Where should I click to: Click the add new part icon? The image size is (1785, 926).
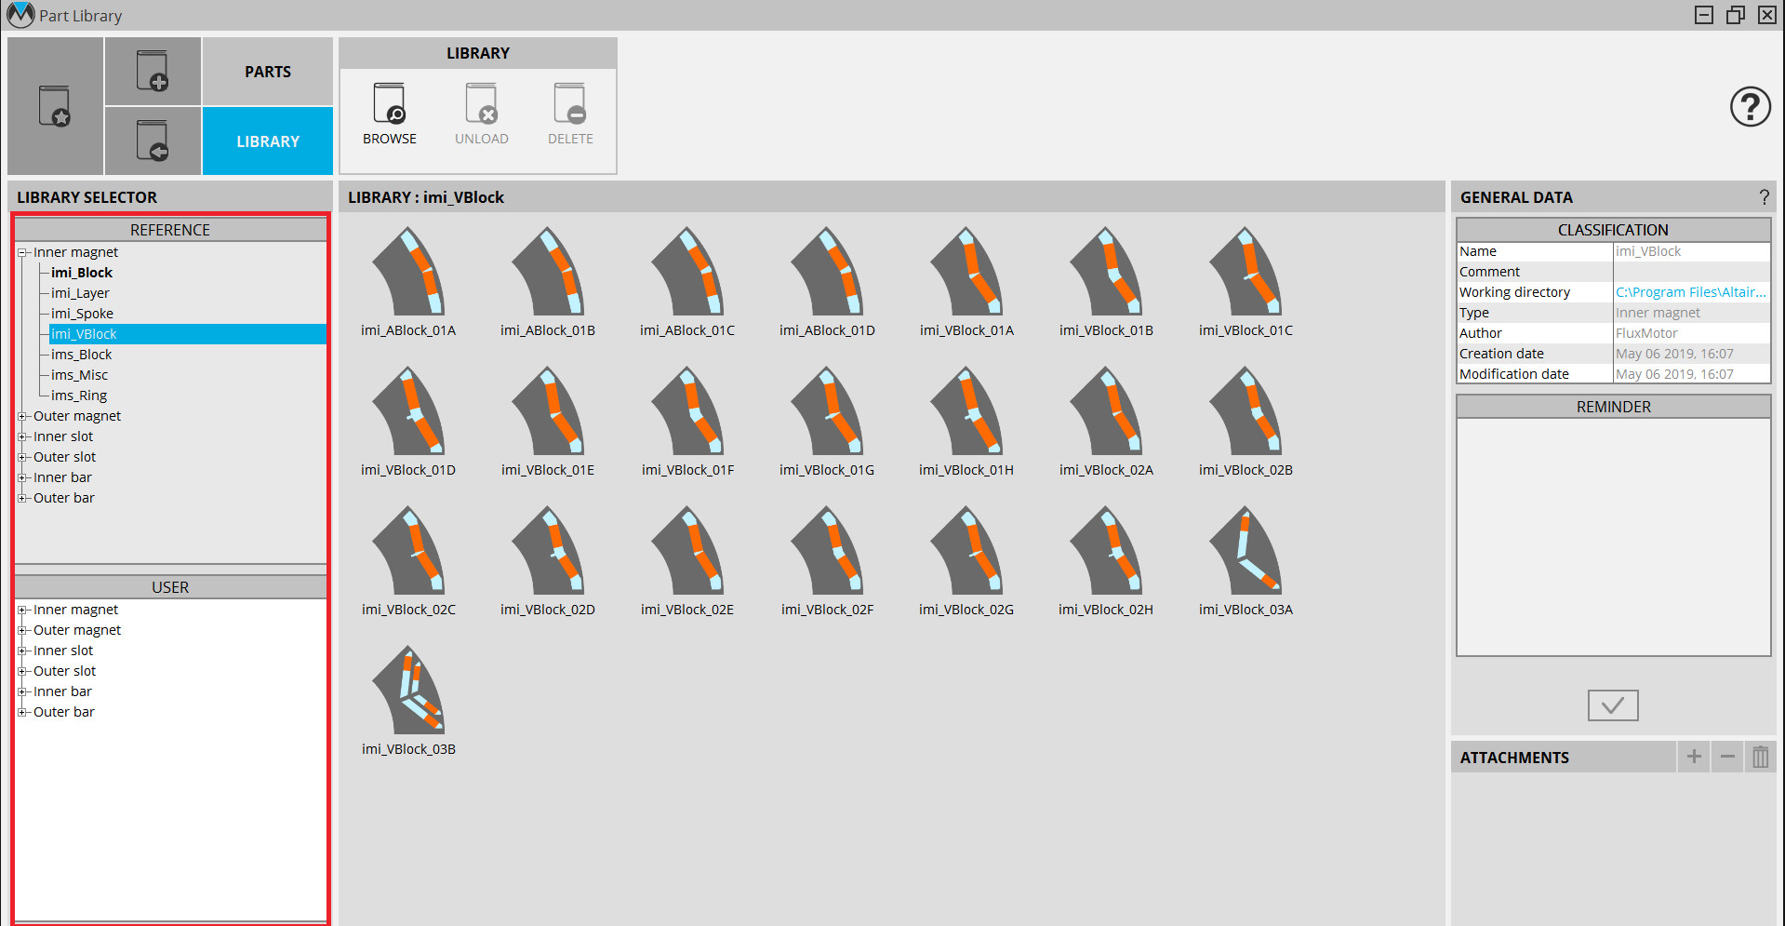tap(153, 72)
